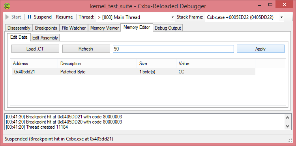Viewport: 296px width, 146px height.
Task: Open the Memory Viewer tab
Action: pyautogui.click(x=105, y=28)
